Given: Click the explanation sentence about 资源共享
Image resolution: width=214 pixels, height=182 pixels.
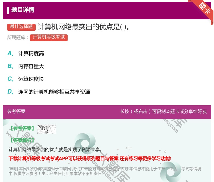Looking at the screenshot, I should [x=55, y=150].
